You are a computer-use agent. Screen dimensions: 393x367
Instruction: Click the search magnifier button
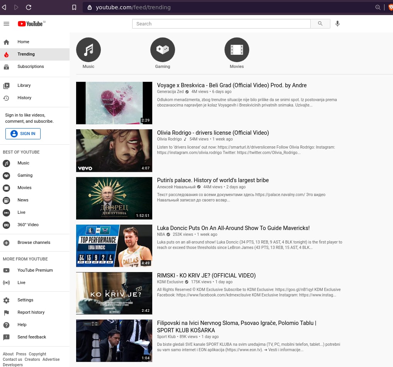pos(320,24)
